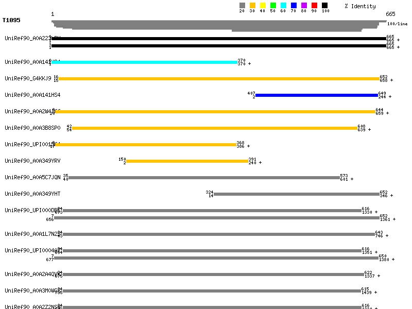Screen dimensions: 412x309
Task: Open the UniRef90_A0A141HS4 hit label
Action: 32,95
